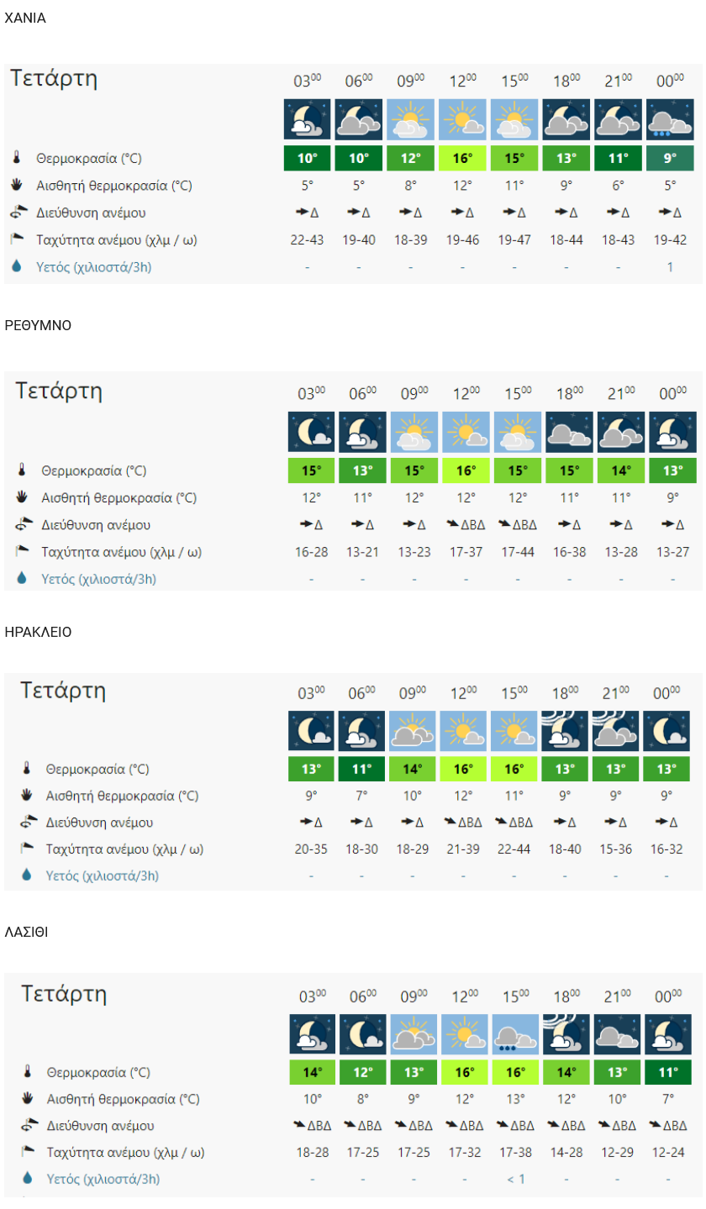706x1209 pixels.
Task: Click the Τετάρτη day title in Lasithi's table
Action: 64,994
